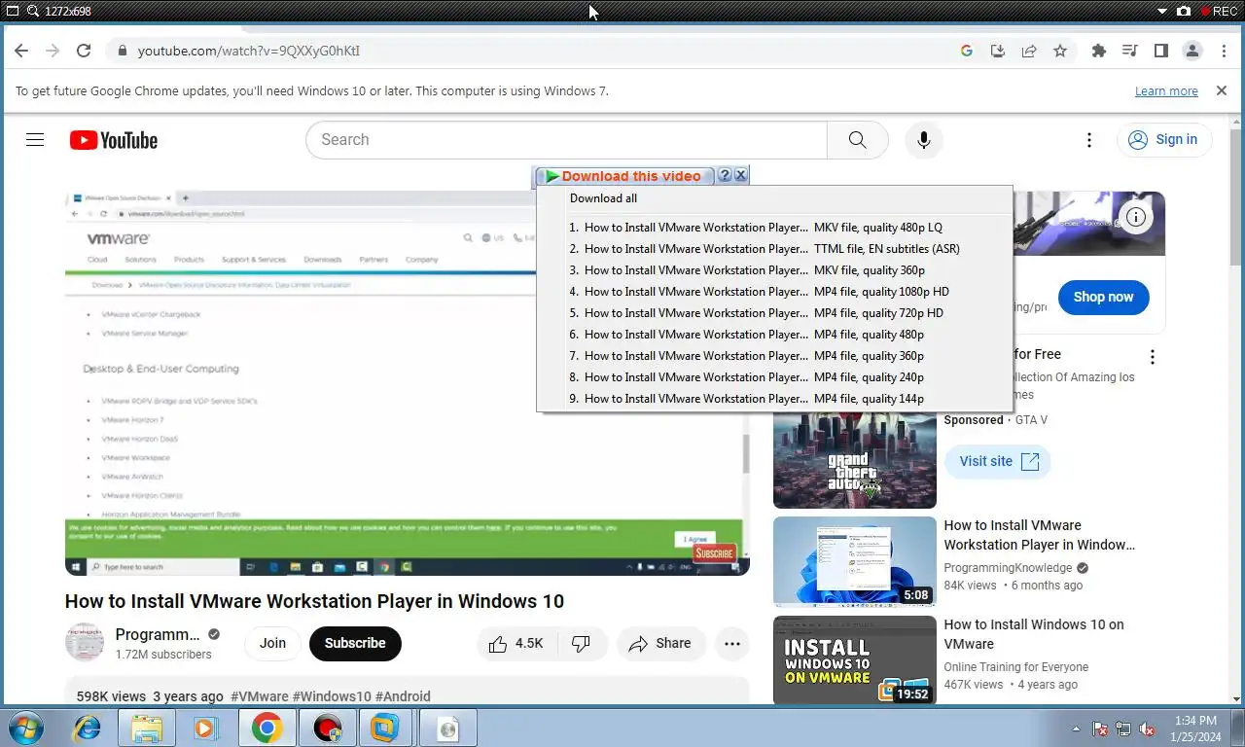Click the red Subscribe watermark in the video
The width and height of the screenshot is (1245, 747).
(714, 553)
